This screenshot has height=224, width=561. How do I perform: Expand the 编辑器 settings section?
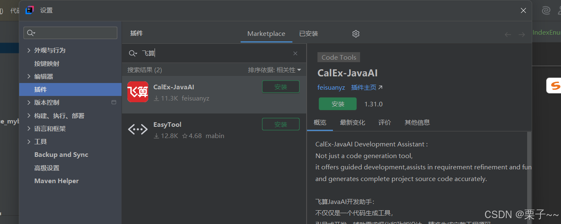(x=29, y=76)
